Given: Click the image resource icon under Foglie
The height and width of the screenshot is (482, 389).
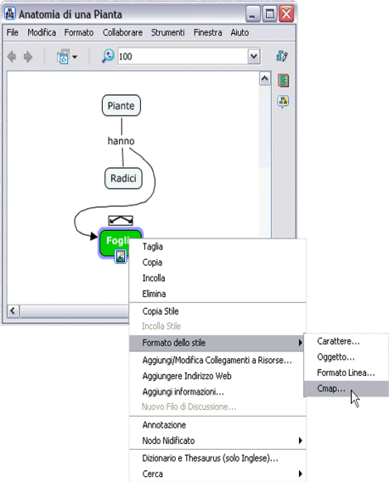Looking at the screenshot, I should click(121, 256).
